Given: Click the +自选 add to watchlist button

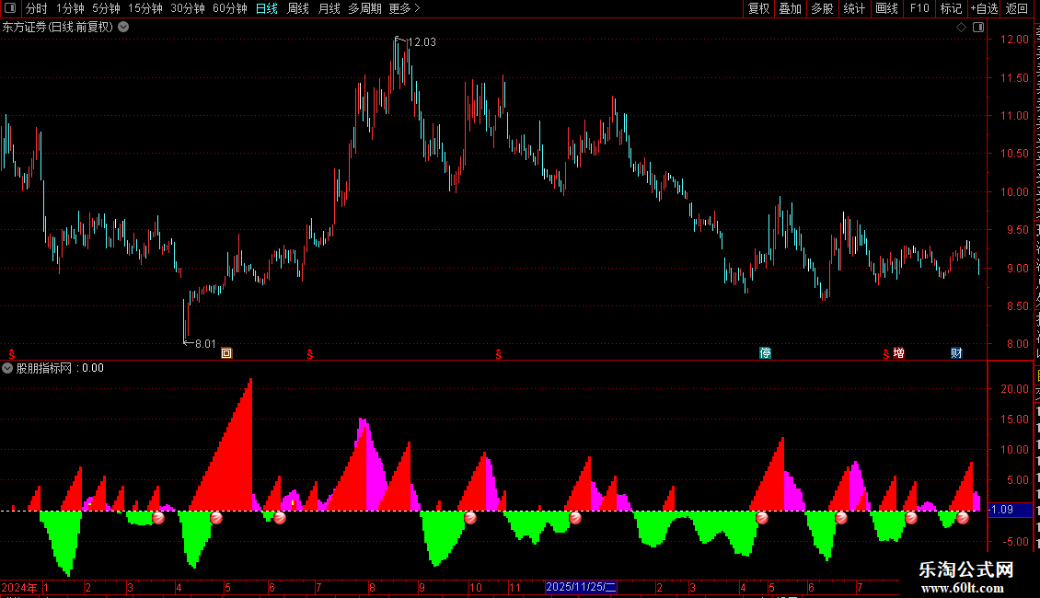Looking at the screenshot, I should 984,8.
